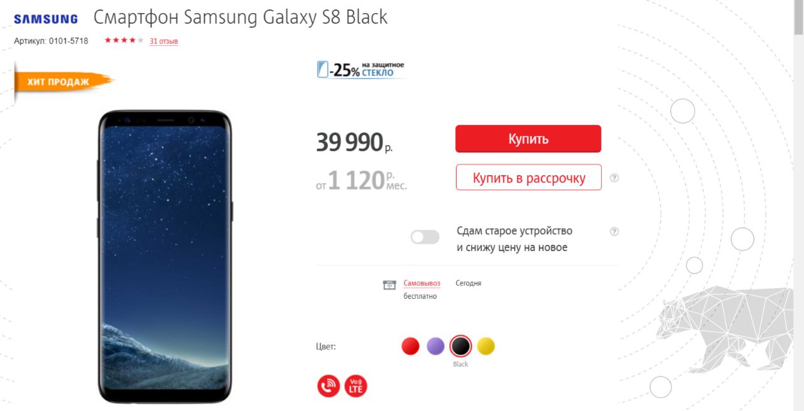Click the page vertical scrollbar
The image size is (804, 411).
coord(798,205)
